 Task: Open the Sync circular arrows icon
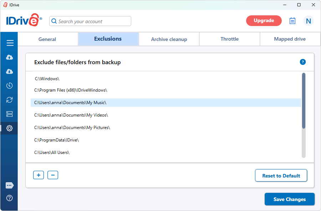coord(10,100)
